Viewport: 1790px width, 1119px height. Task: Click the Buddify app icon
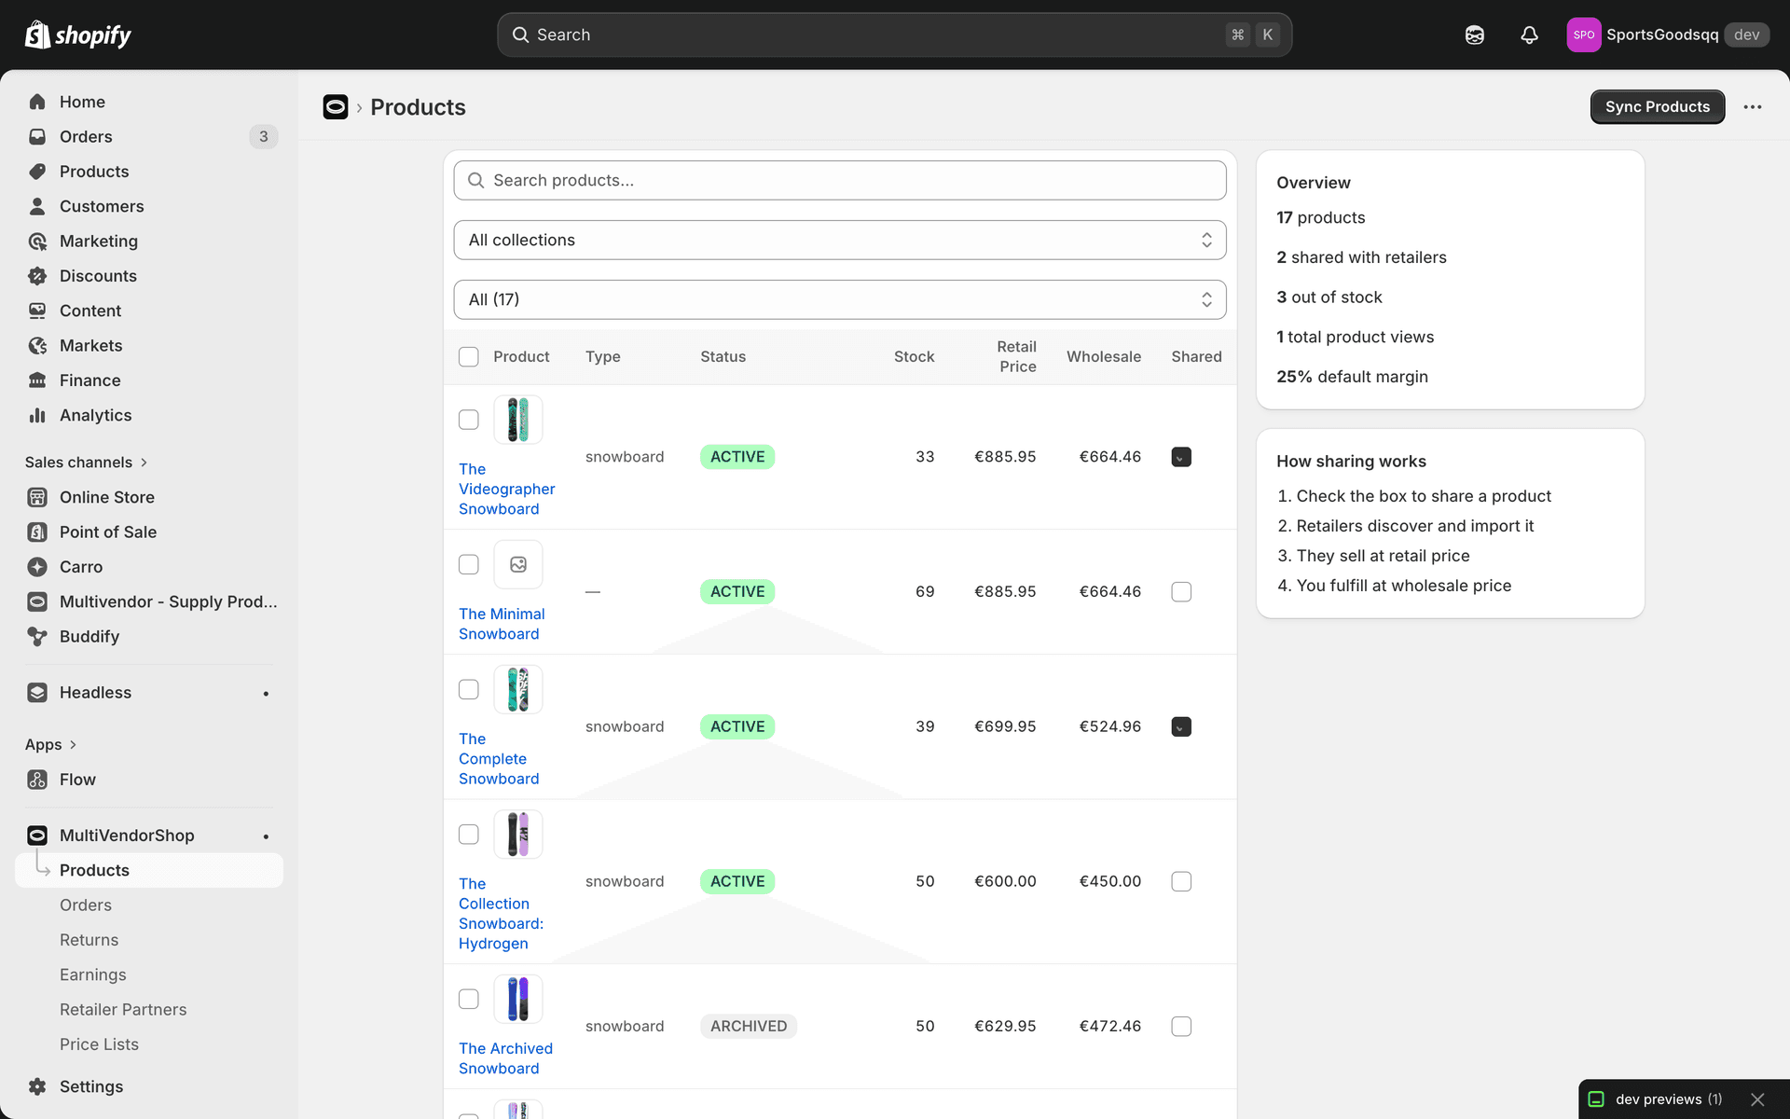37,636
